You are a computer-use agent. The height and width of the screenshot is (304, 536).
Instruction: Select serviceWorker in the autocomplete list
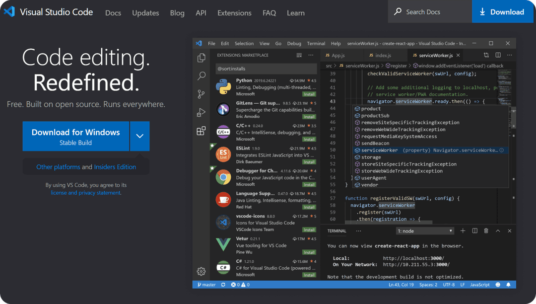coord(379,150)
